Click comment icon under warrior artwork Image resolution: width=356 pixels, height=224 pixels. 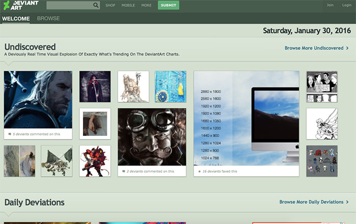tap(10, 134)
